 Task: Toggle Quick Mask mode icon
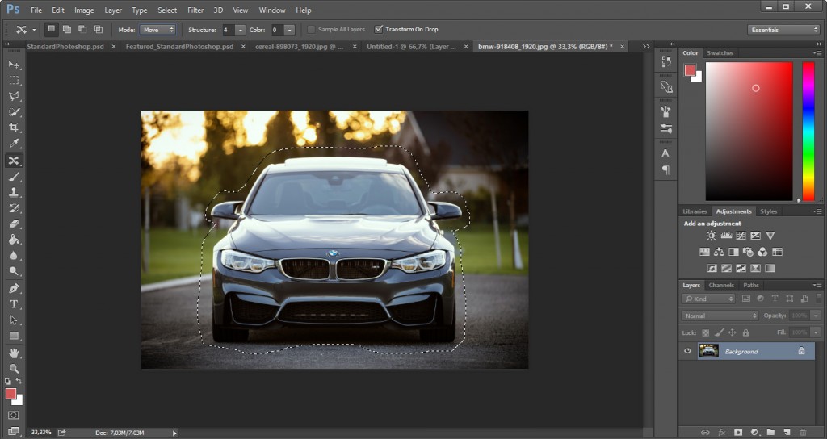(x=14, y=416)
